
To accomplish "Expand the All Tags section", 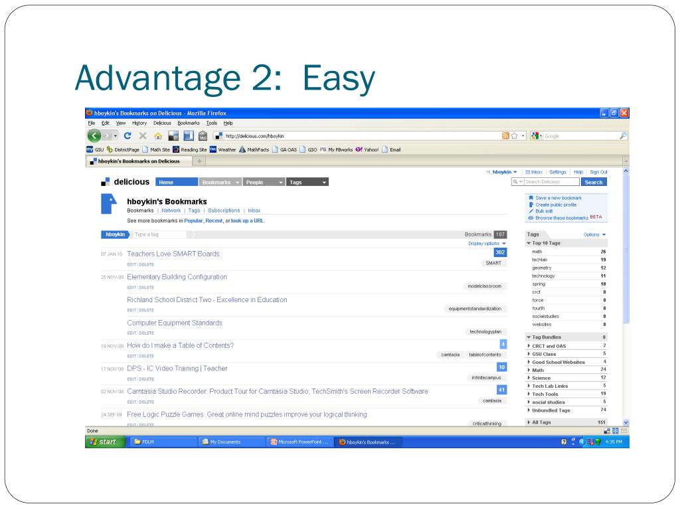I will coord(529,422).
